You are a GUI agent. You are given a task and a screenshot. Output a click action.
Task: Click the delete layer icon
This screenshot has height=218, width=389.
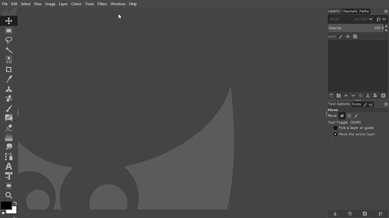click(x=384, y=96)
